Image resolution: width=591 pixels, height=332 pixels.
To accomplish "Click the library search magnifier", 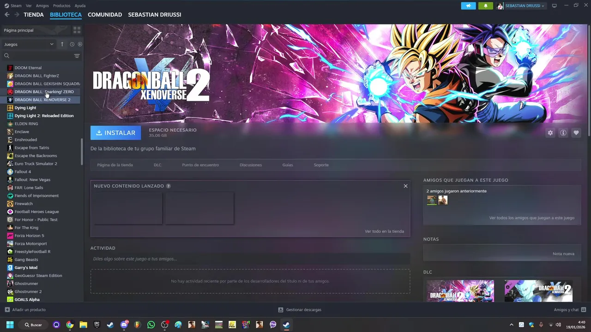I will click(6, 56).
